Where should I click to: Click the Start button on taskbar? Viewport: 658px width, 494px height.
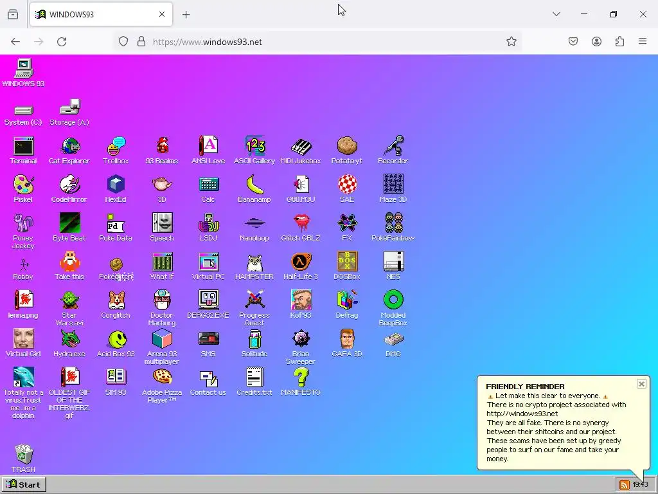coord(24,485)
